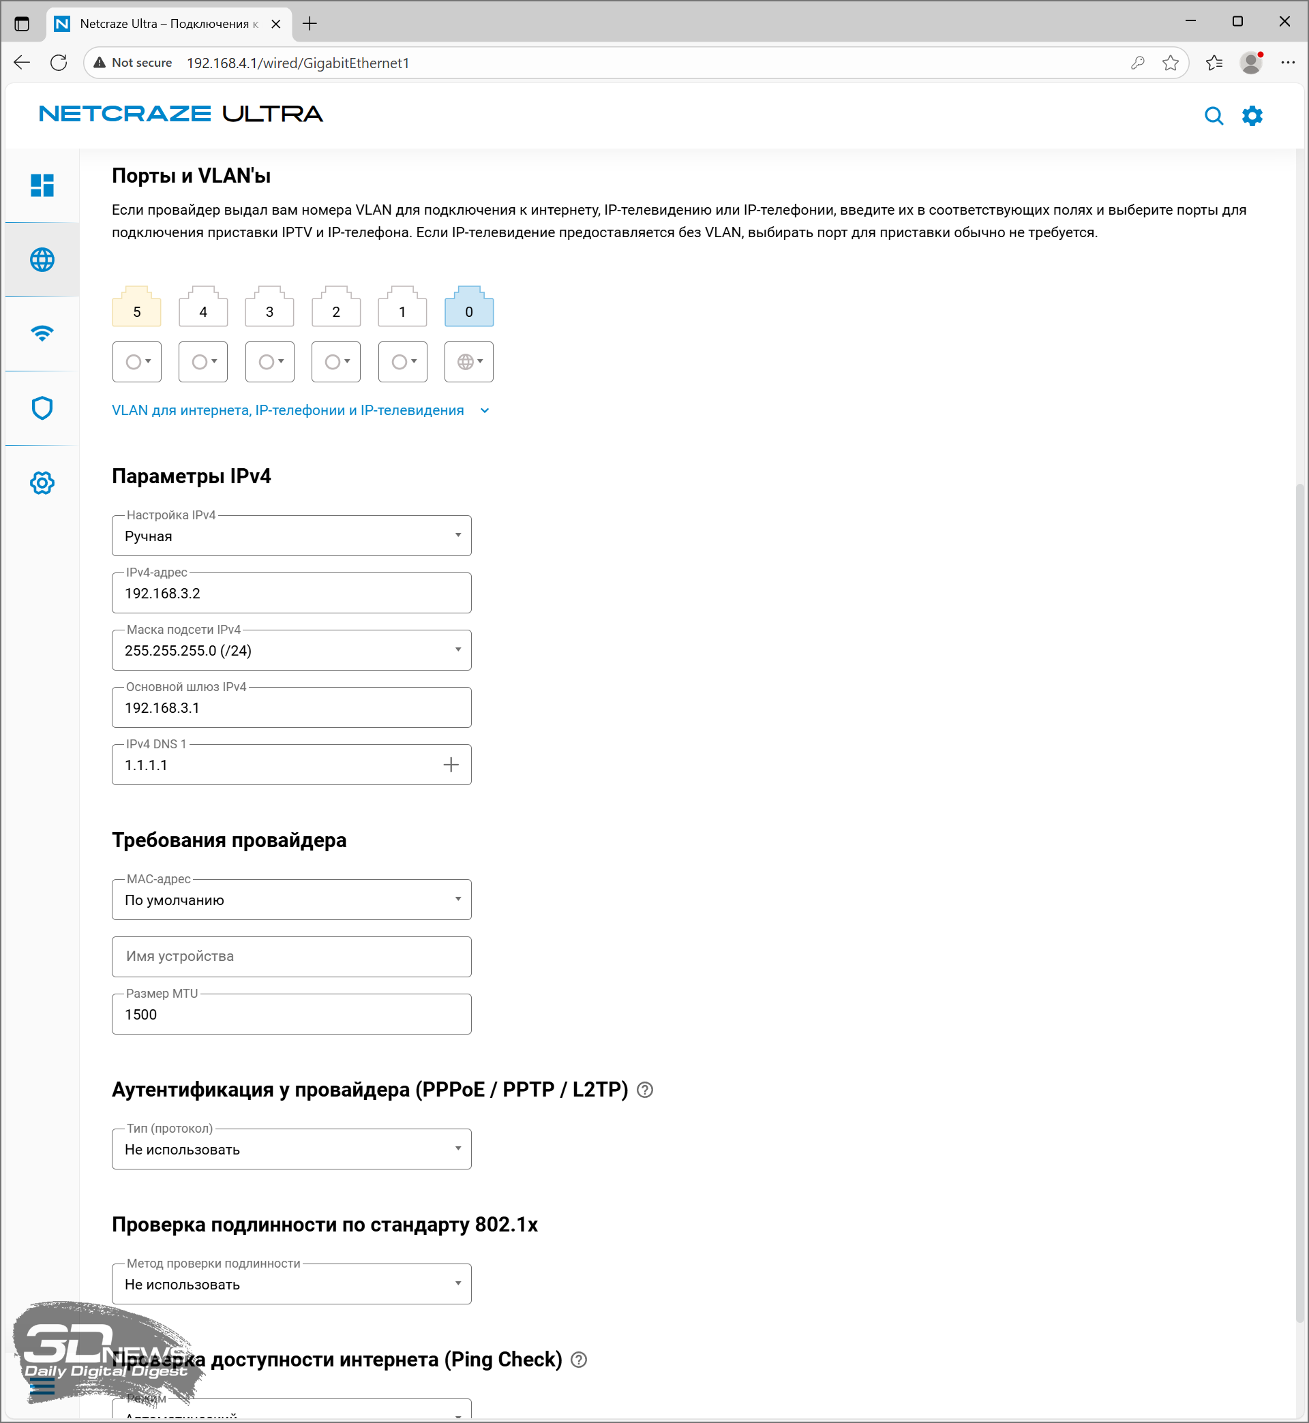Open port 0 globe role selector
1309x1423 pixels.
469,362
